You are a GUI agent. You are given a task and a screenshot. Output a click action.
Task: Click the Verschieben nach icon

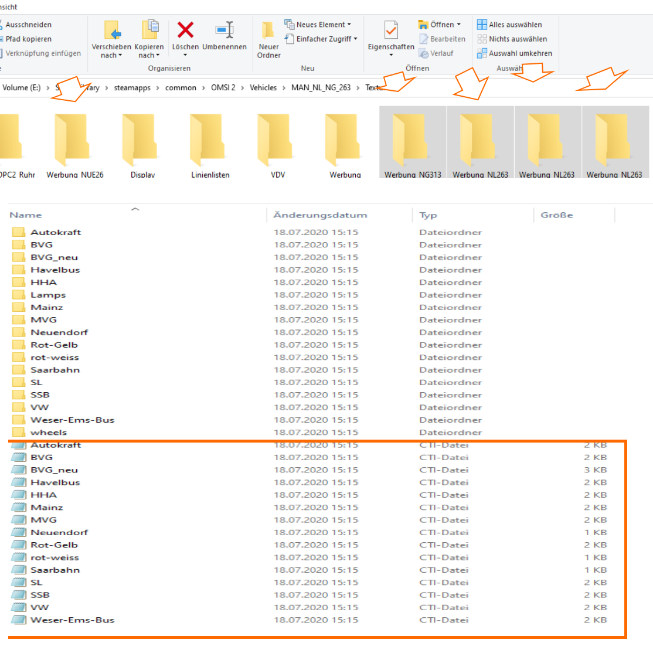(x=111, y=30)
